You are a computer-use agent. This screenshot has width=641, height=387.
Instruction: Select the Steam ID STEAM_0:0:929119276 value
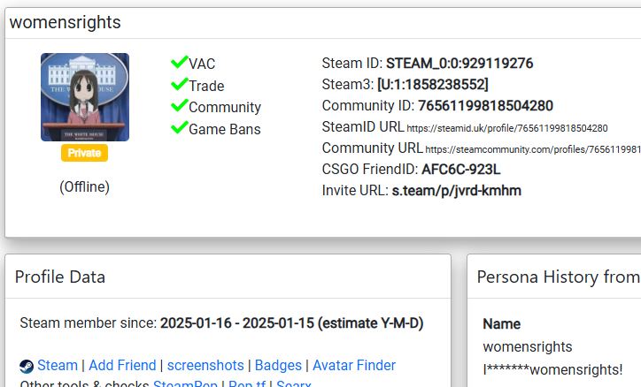point(460,64)
